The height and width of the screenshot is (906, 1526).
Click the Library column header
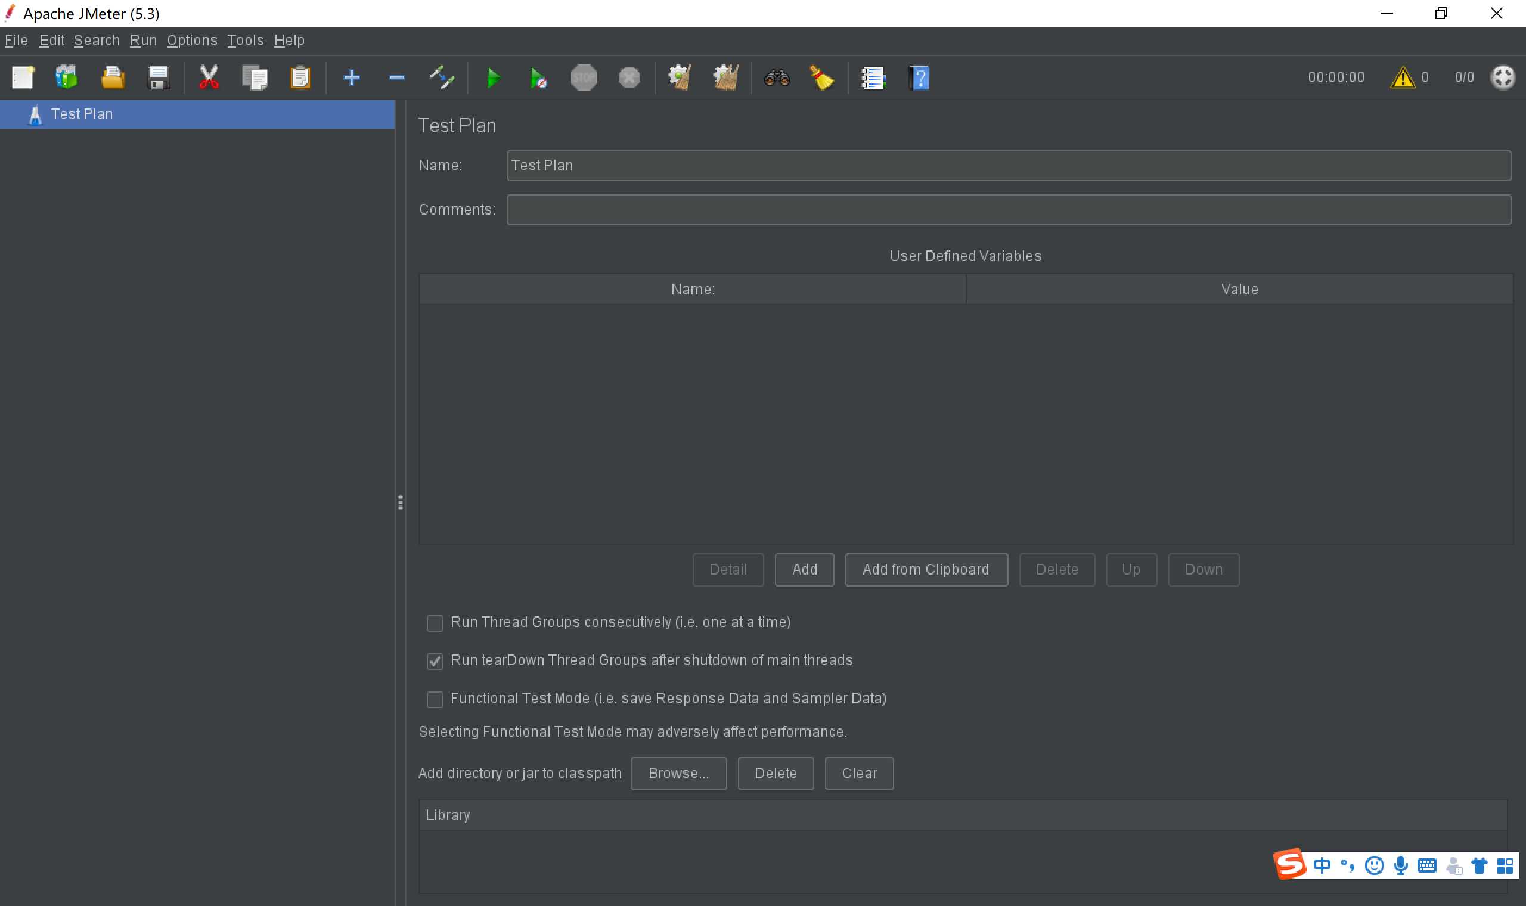point(963,815)
